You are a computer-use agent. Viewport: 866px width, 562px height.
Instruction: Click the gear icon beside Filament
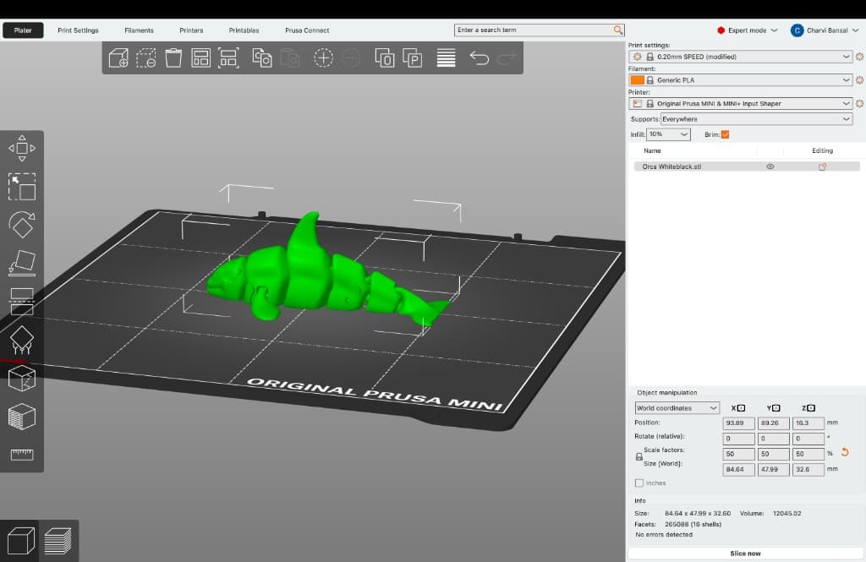[x=859, y=80]
